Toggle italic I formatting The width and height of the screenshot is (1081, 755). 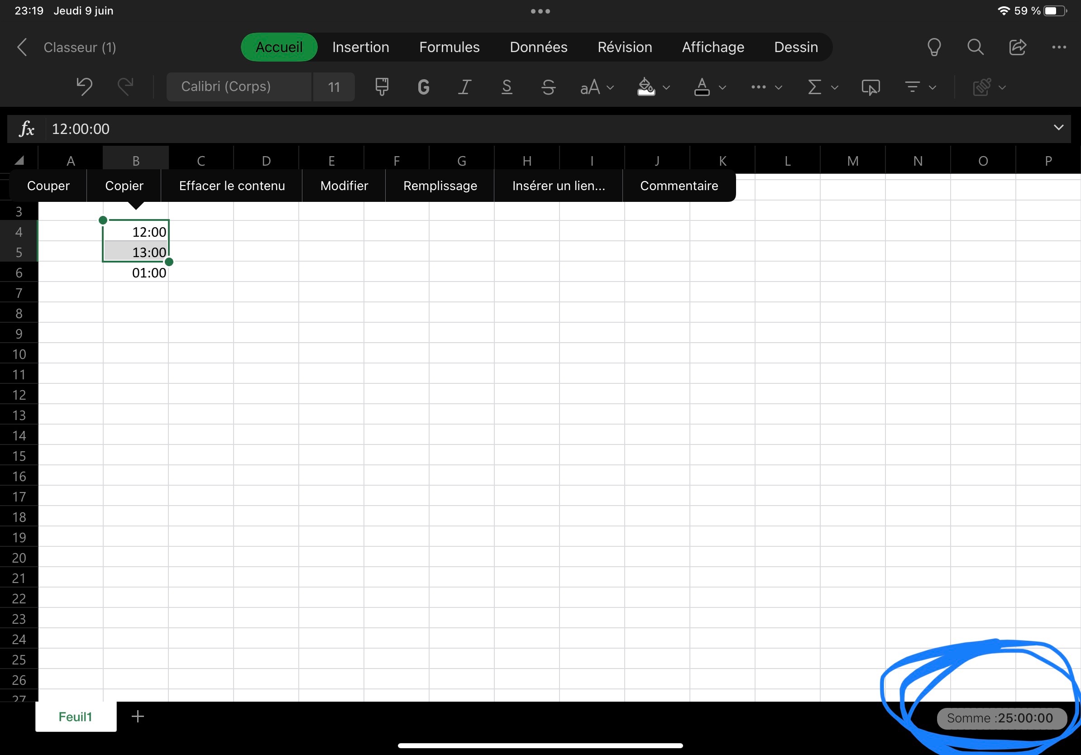(x=465, y=87)
